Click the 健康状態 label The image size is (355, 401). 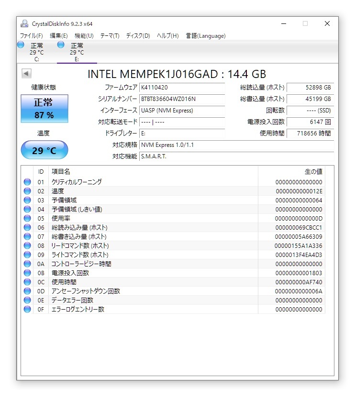44,87
